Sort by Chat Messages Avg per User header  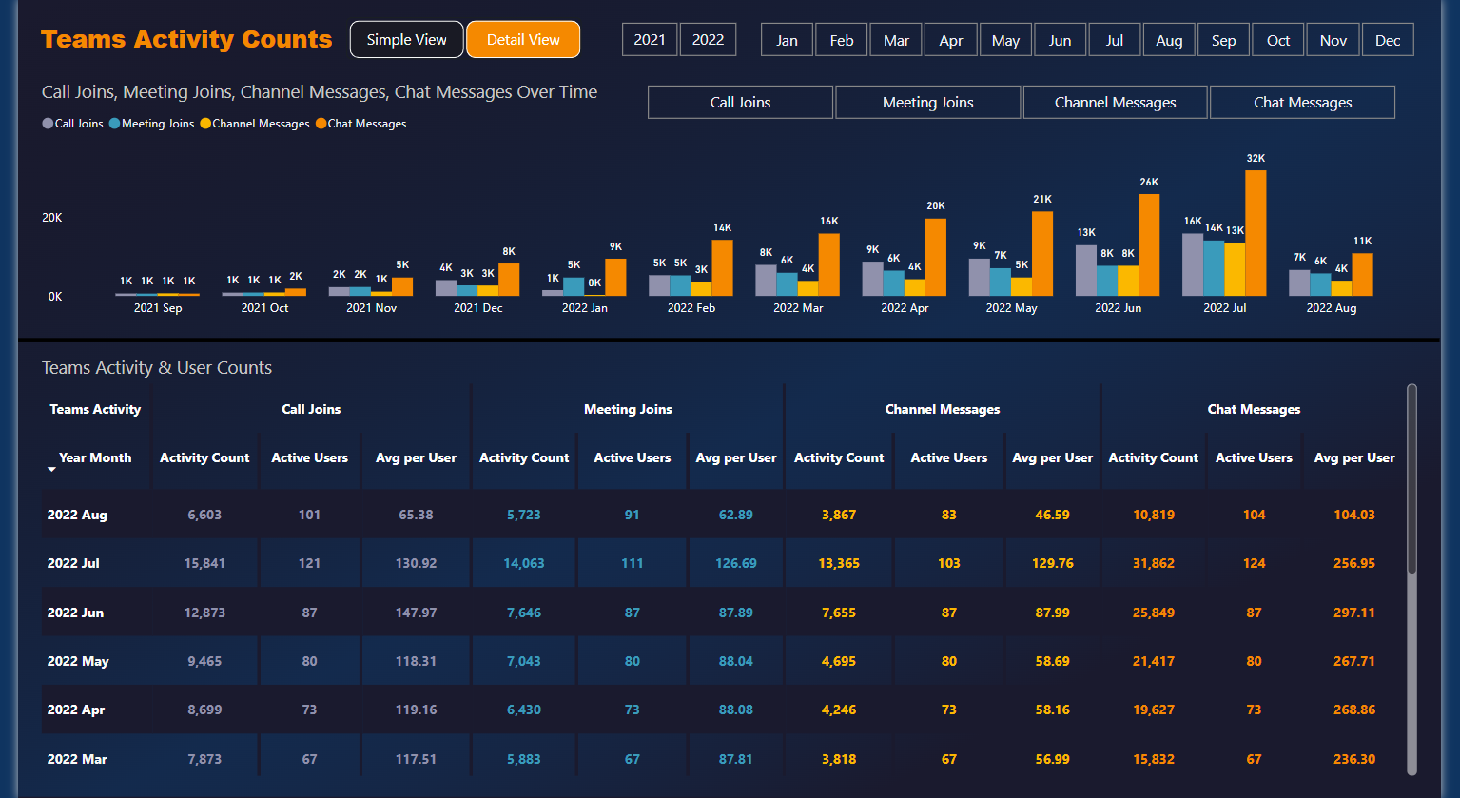(x=1354, y=457)
